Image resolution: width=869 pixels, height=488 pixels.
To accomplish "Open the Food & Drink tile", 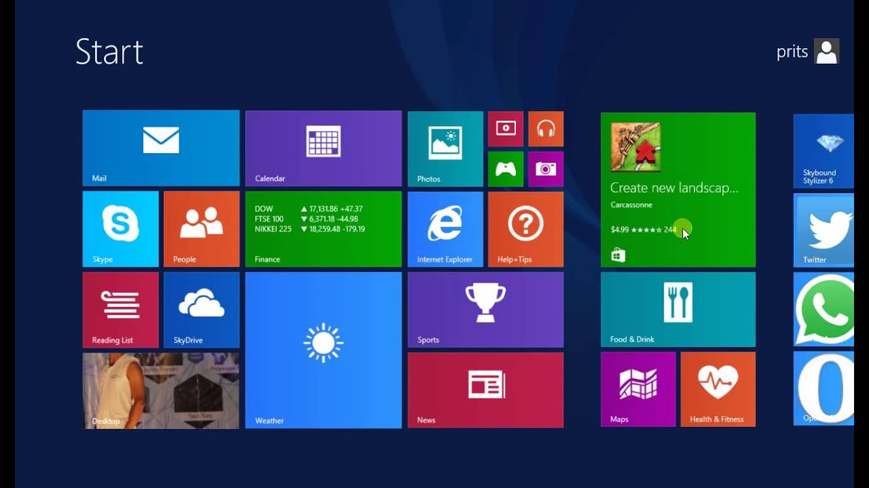I will pos(678,310).
